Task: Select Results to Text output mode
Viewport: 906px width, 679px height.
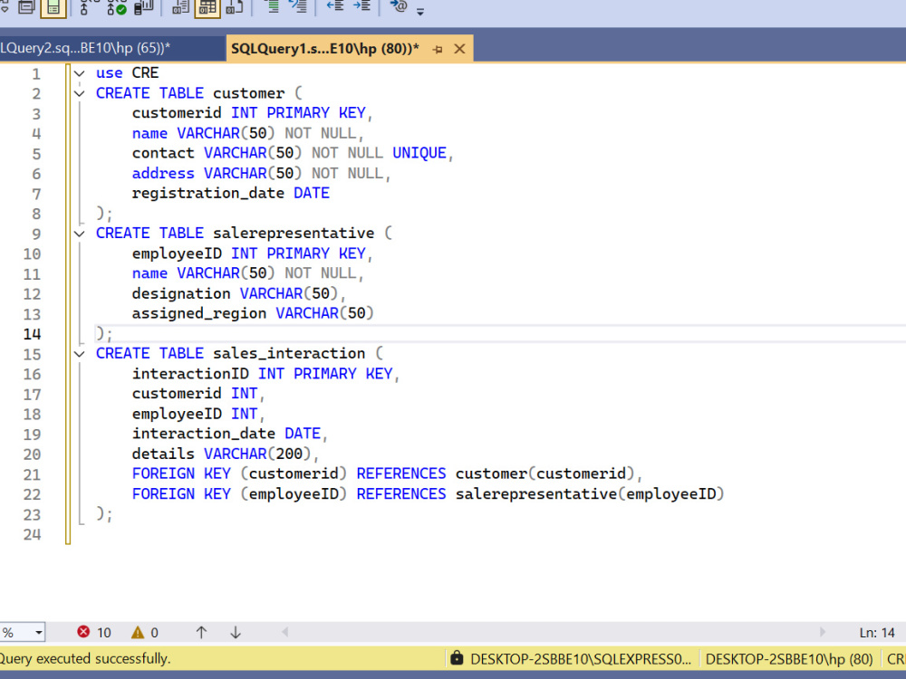Action: (181, 7)
